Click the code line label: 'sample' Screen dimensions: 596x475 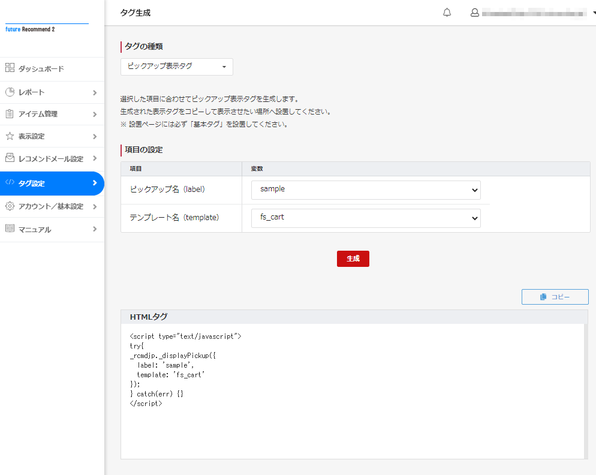pos(165,365)
